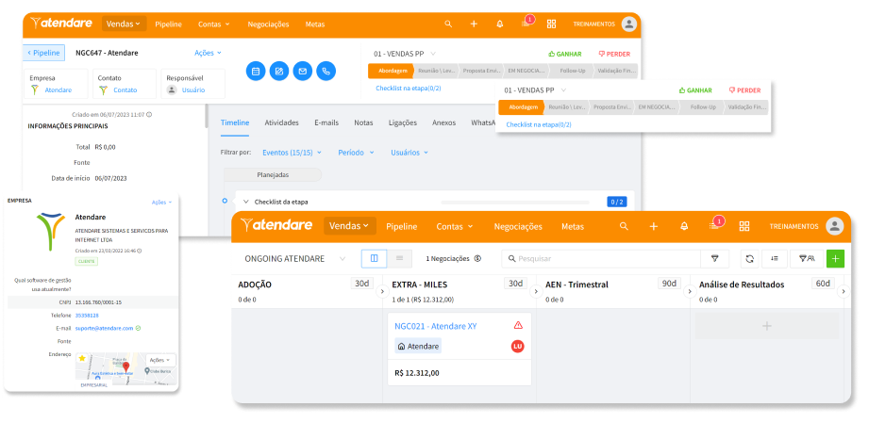
Task: Click the back to Pipeline button
Action: (x=43, y=53)
